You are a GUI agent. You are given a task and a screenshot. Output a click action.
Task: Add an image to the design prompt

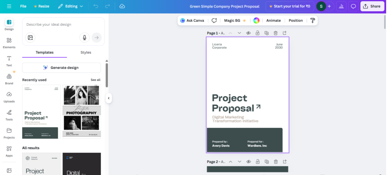click(x=30, y=37)
